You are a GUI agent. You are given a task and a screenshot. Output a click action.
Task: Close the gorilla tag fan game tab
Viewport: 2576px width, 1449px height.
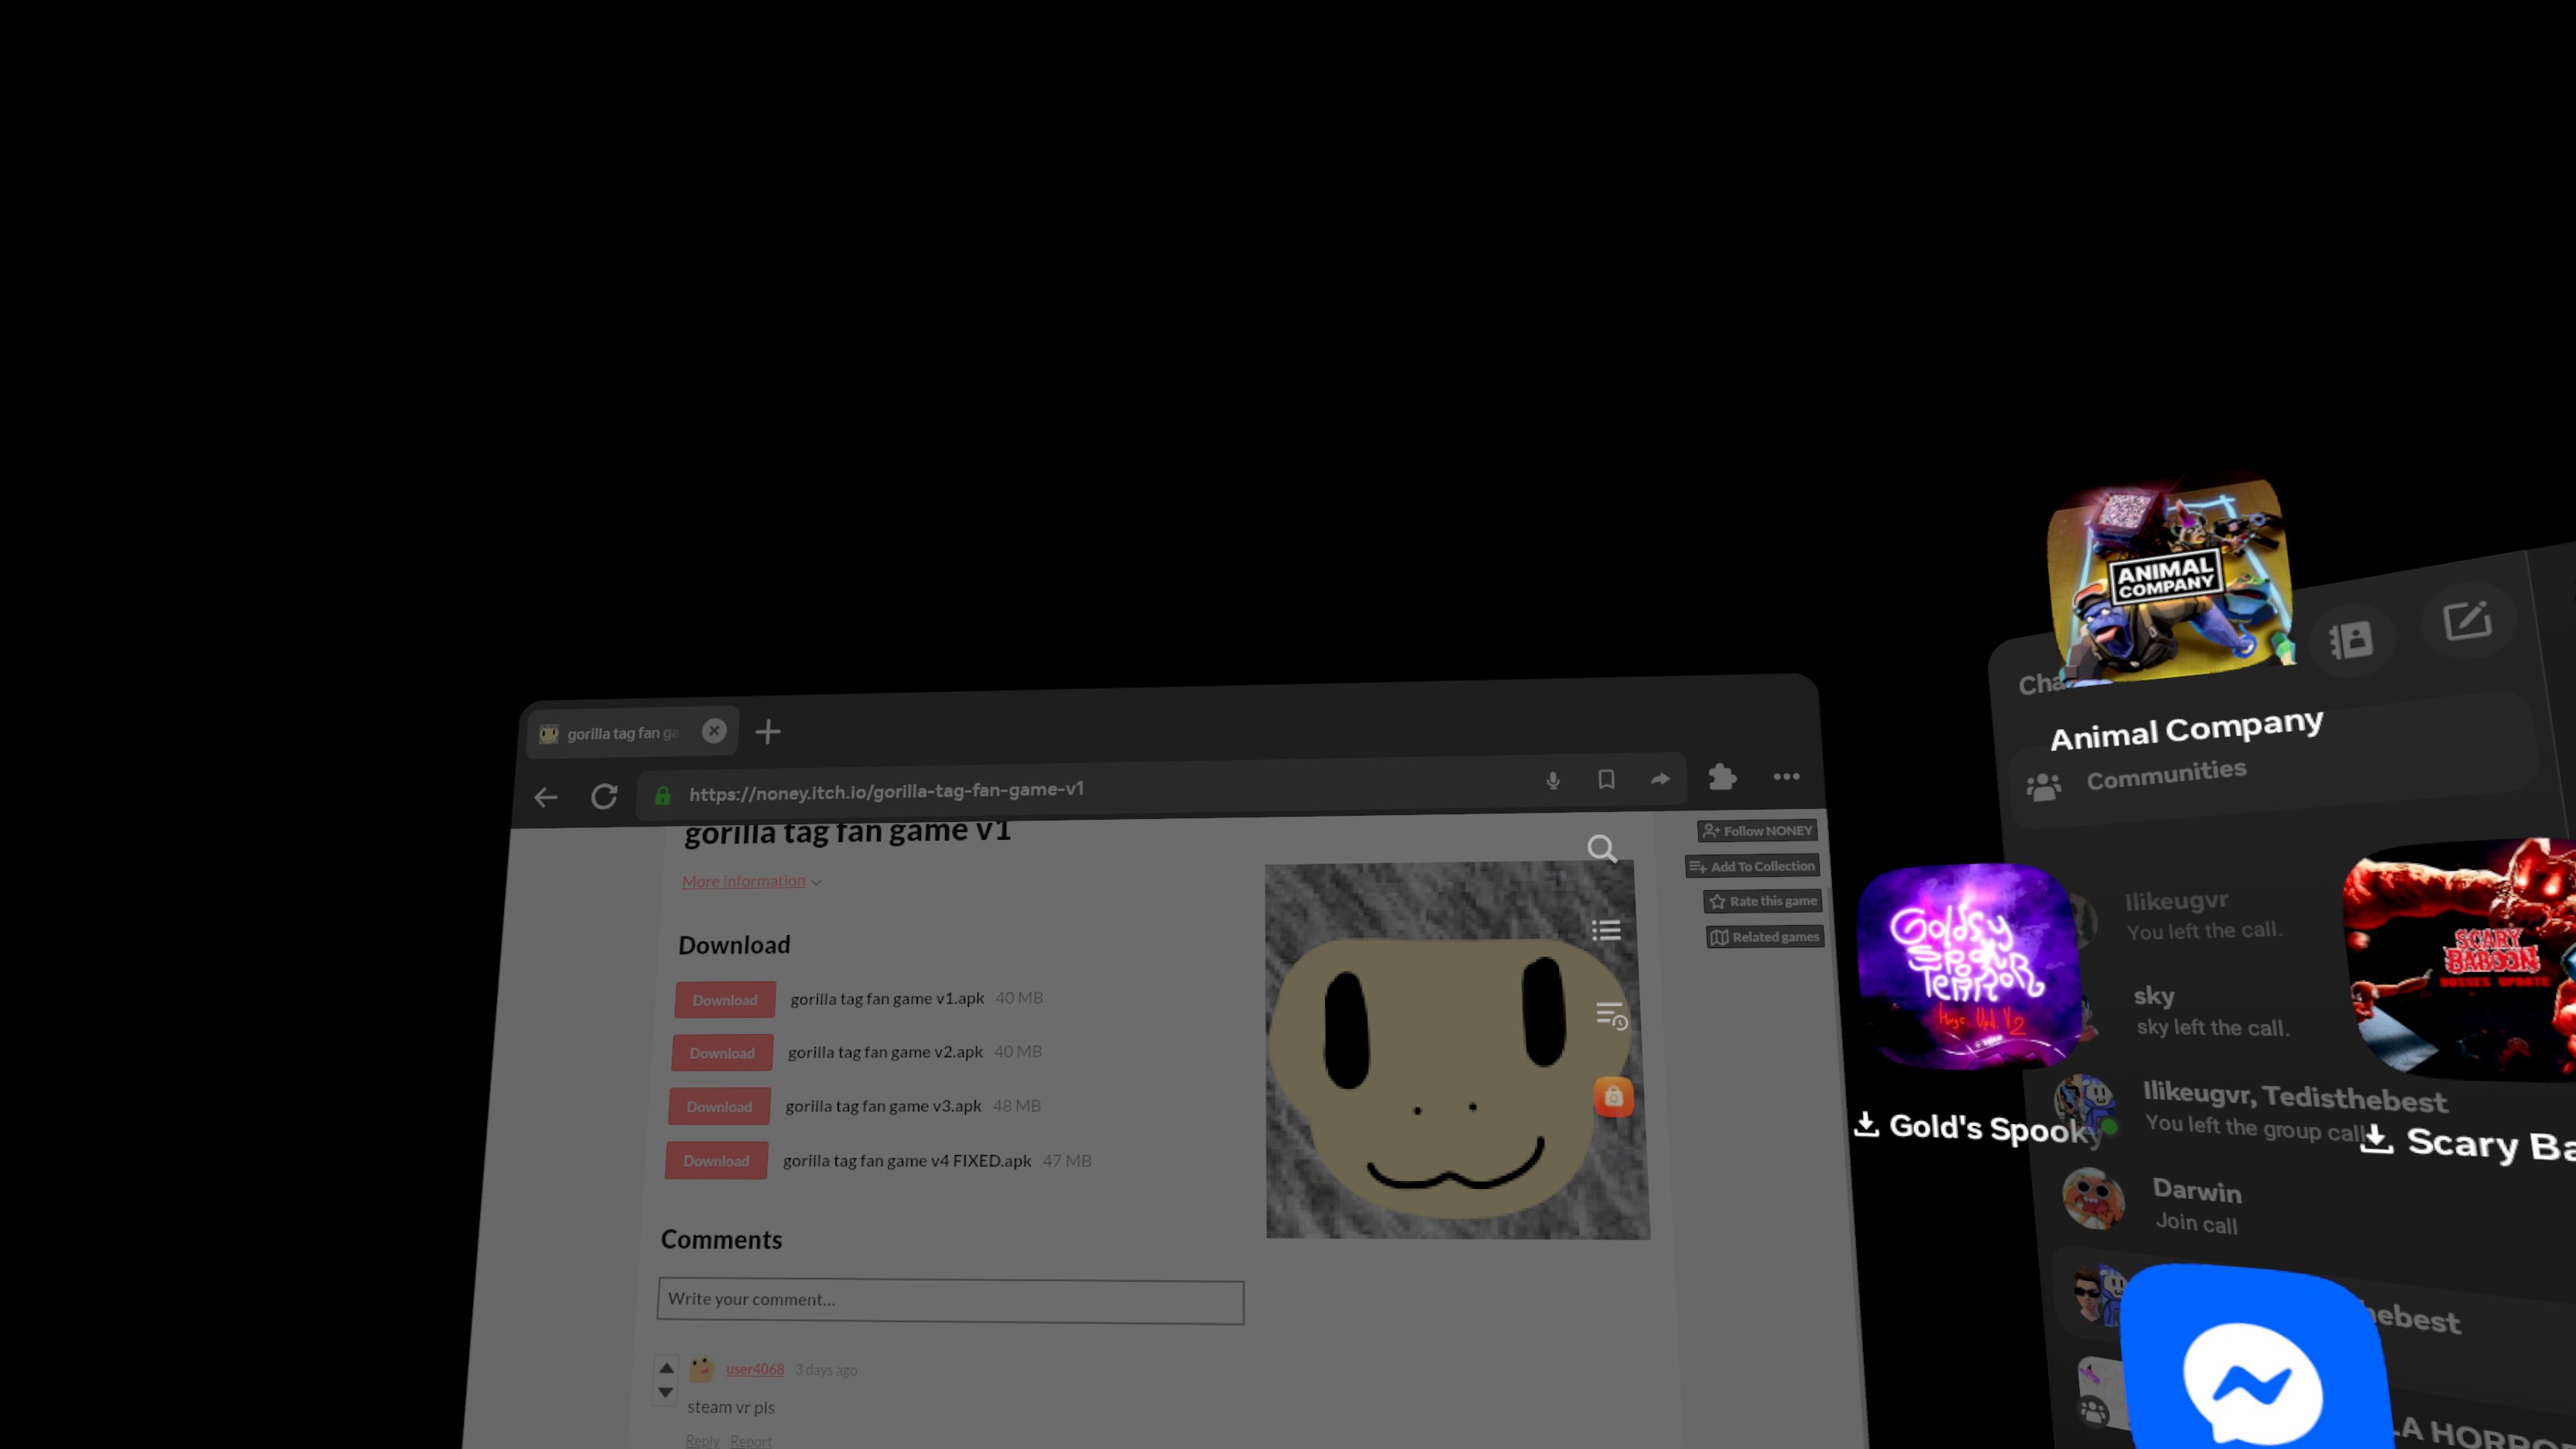point(714,731)
